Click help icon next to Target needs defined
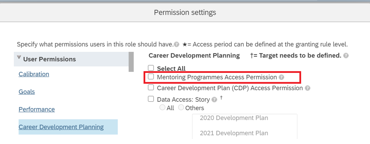 346,56
